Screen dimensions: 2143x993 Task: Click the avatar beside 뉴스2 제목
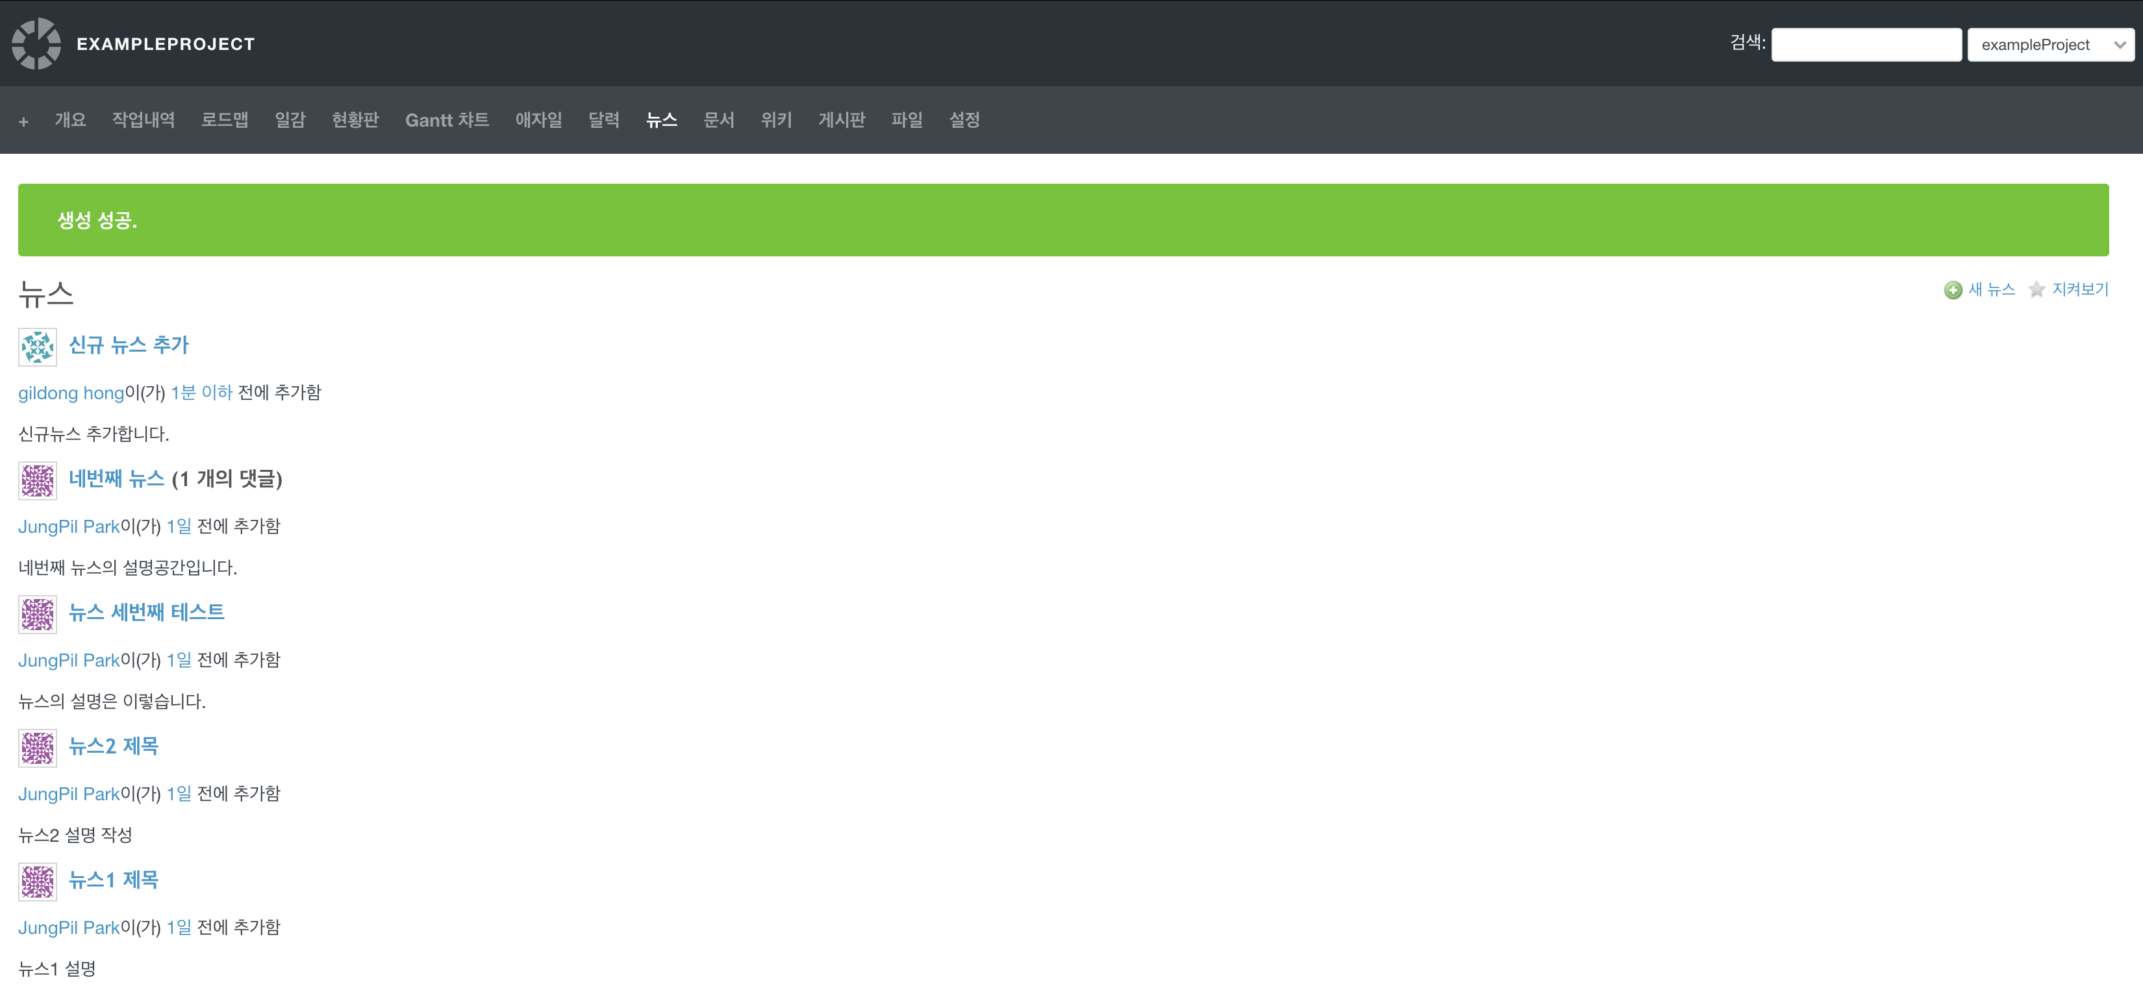point(38,748)
